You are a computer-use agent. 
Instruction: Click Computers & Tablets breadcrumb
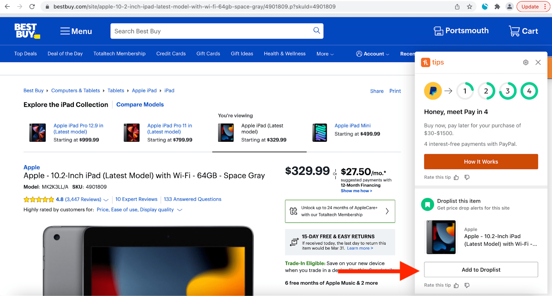[x=76, y=90]
